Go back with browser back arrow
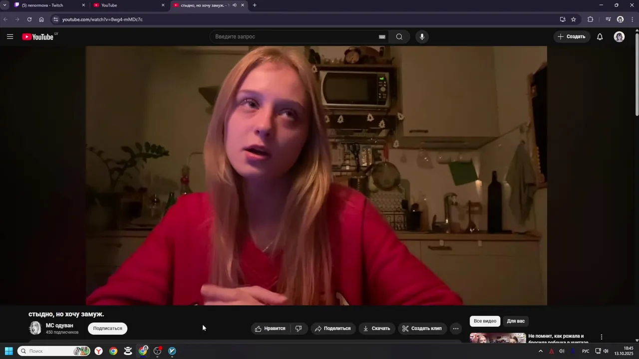 [x=5, y=19]
